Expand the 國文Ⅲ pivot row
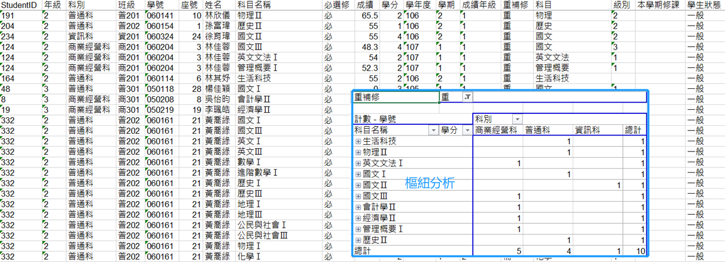Image resolution: width=725 pixels, height=262 pixels. (358, 197)
